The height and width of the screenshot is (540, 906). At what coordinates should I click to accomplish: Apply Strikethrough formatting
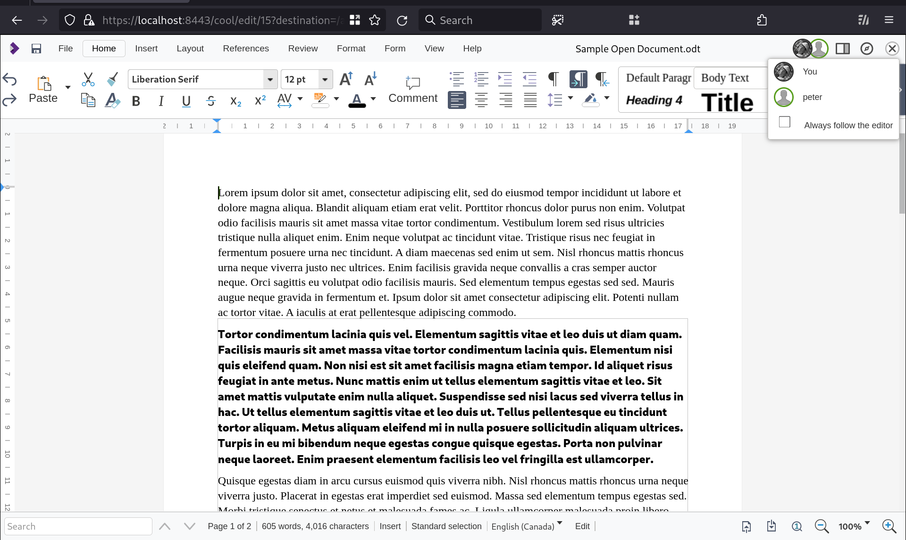pos(211,101)
